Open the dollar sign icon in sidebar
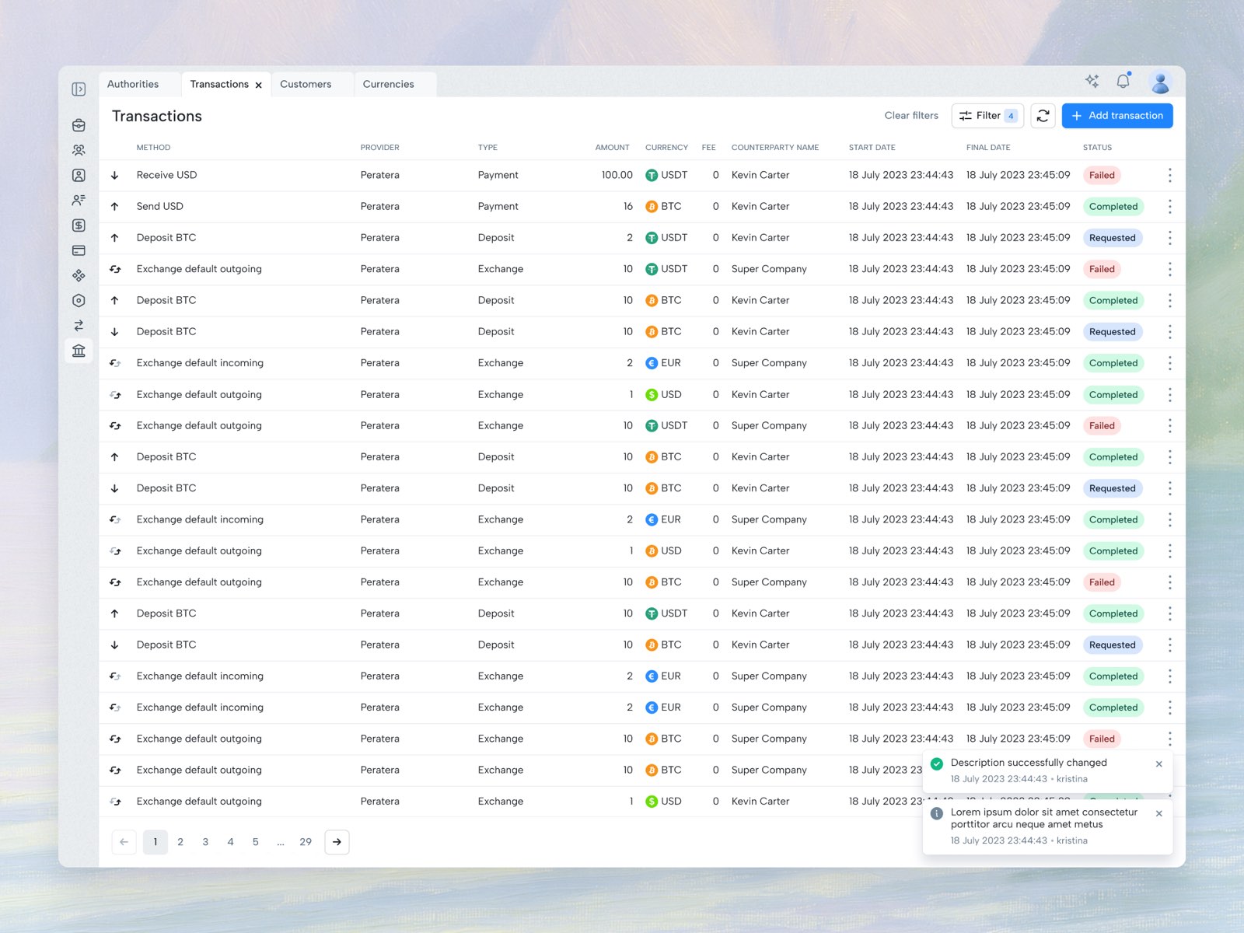The height and width of the screenshot is (933, 1244). [x=79, y=225]
